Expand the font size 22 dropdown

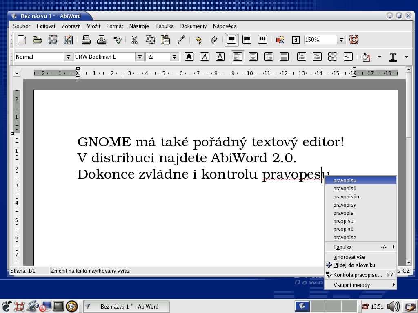click(x=174, y=57)
